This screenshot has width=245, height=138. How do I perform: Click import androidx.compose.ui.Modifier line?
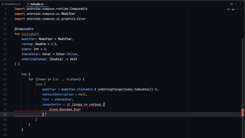point(45,14)
